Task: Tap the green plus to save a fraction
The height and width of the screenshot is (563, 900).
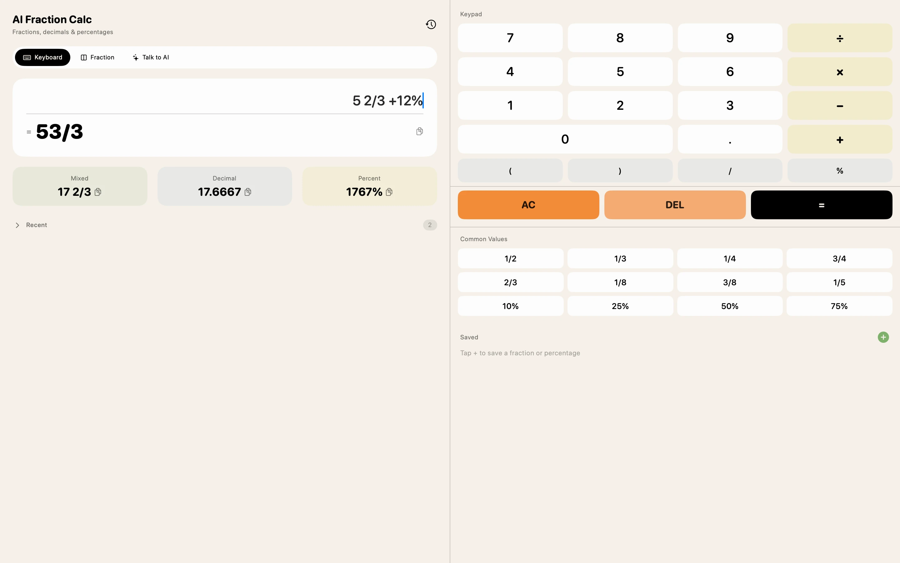Action: (883, 337)
